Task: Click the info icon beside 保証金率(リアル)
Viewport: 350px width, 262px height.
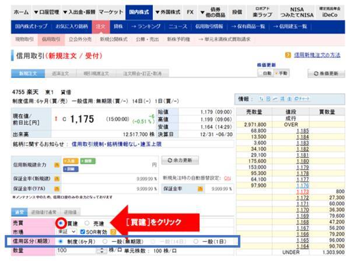Action: (x=57, y=189)
